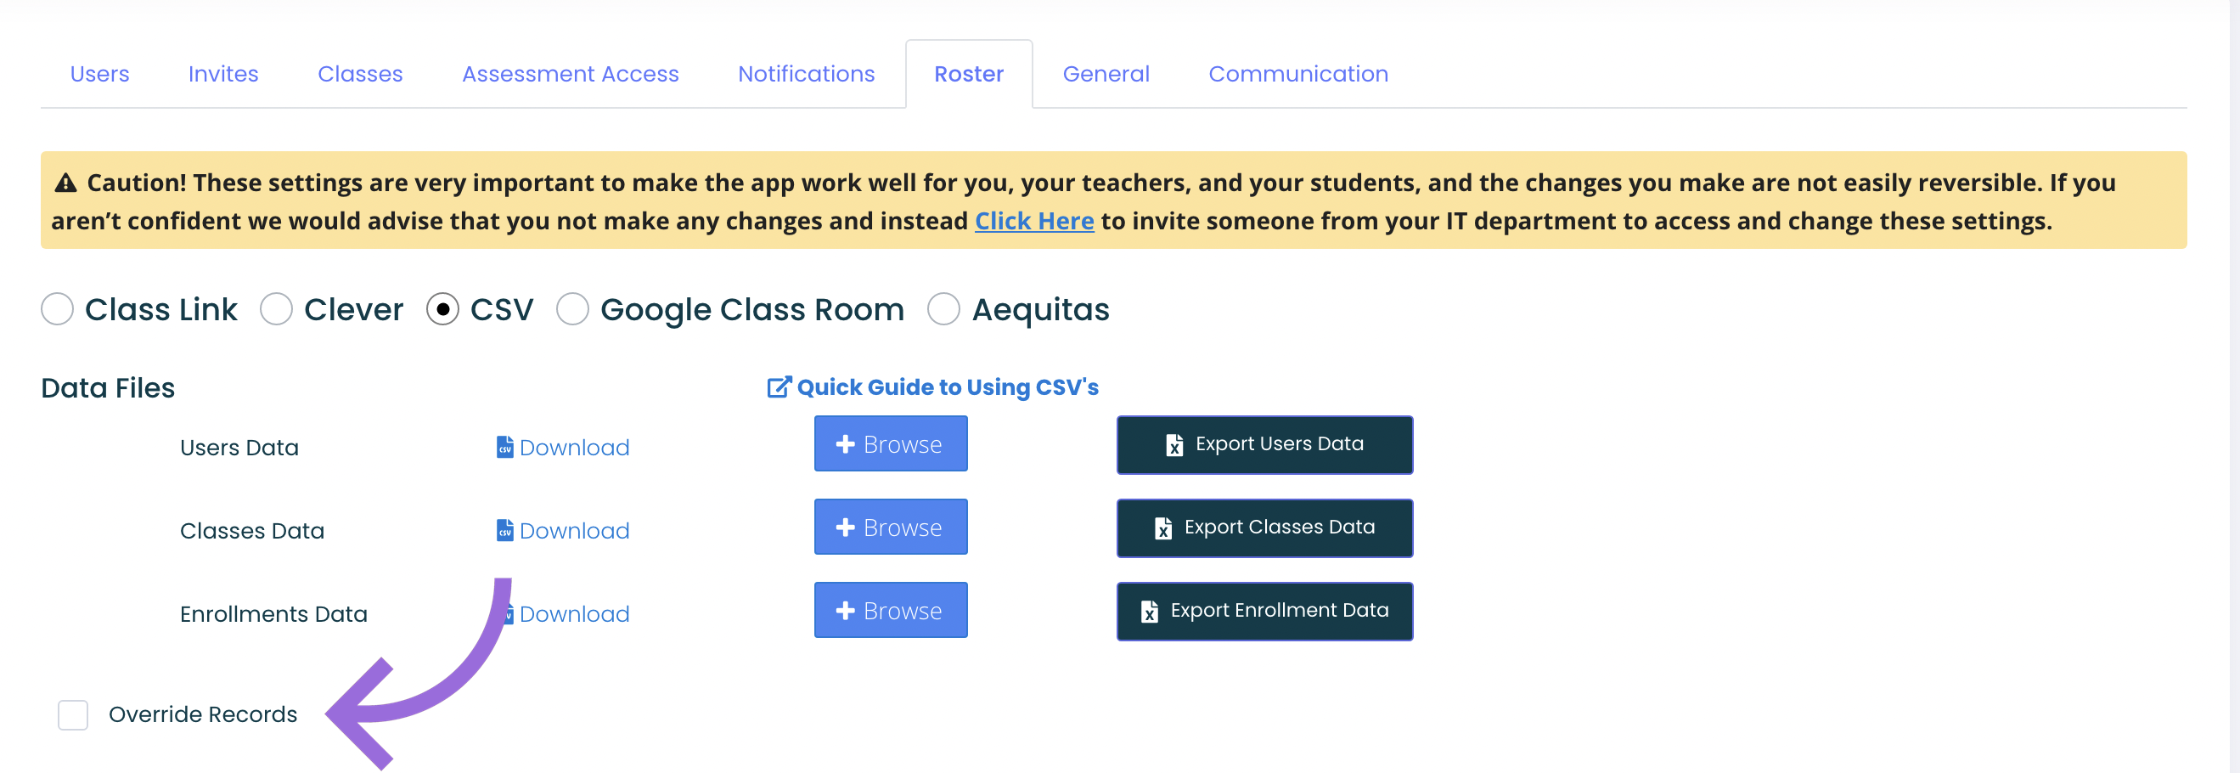Click the Excel icon on Export Enrollment Data
Image resolution: width=2240 pixels, height=773 pixels.
click(x=1149, y=612)
